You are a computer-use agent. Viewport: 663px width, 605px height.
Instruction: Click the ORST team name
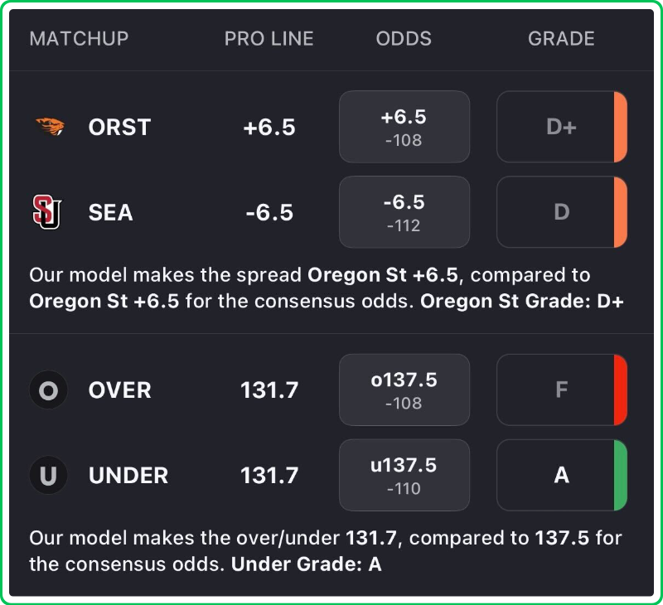[x=119, y=127]
